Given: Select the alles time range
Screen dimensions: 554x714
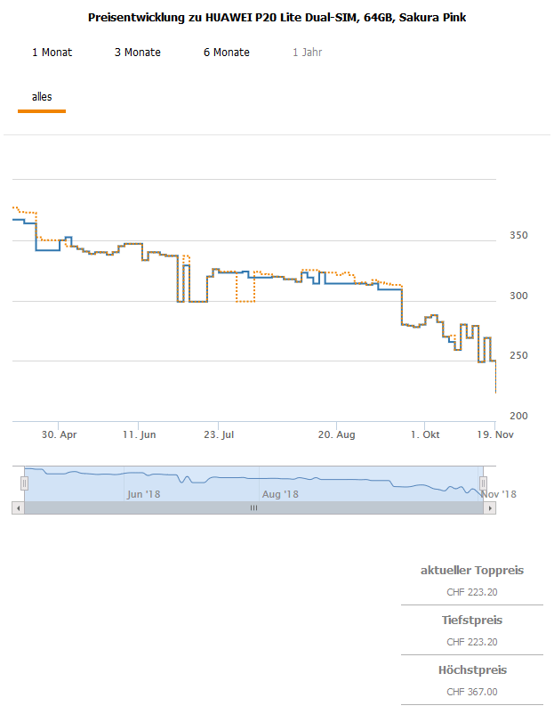Looking at the screenshot, I should pyautogui.click(x=42, y=97).
